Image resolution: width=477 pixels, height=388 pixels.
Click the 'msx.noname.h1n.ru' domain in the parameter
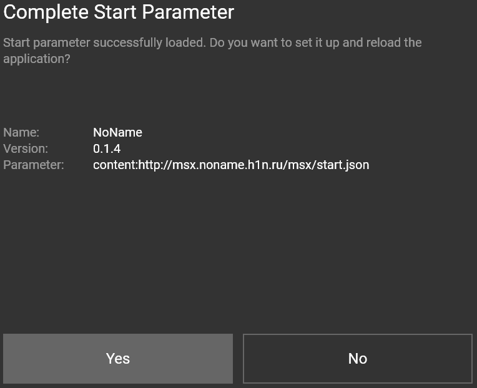[228, 165]
